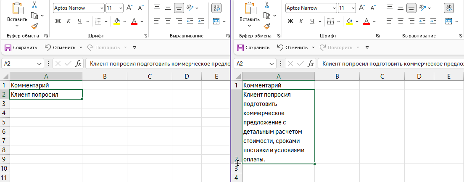Apply yellow fill color in left window

117,21
